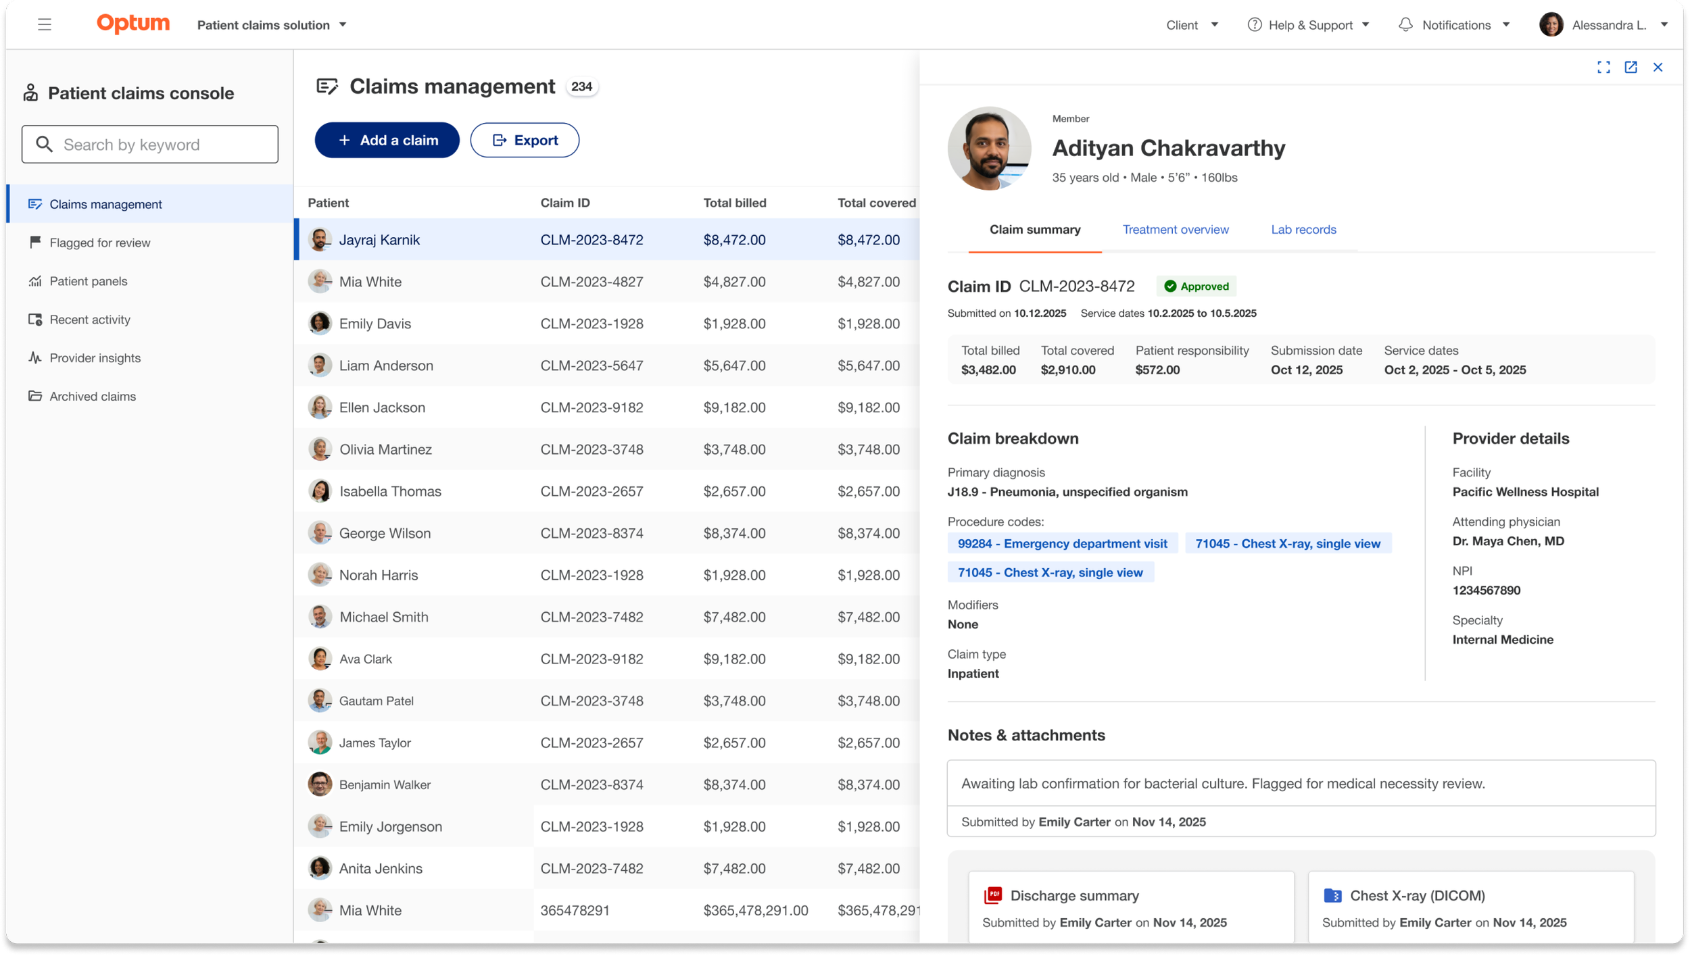Click the notifications bell icon
Viewport: 1690px width, 956px height.
click(x=1405, y=25)
